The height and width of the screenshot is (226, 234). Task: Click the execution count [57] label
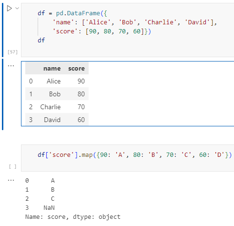pos(12,52)
